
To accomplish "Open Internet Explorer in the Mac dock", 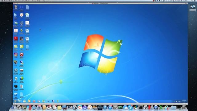I will [x=166, y=107].
